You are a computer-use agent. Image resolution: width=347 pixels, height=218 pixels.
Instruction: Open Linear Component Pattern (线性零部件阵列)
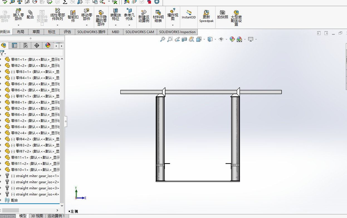point(58,14)
